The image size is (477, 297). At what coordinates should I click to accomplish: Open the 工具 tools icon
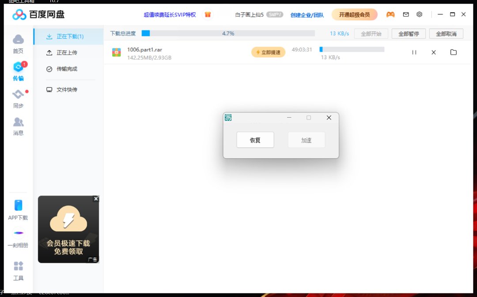(x=18, y=266)
